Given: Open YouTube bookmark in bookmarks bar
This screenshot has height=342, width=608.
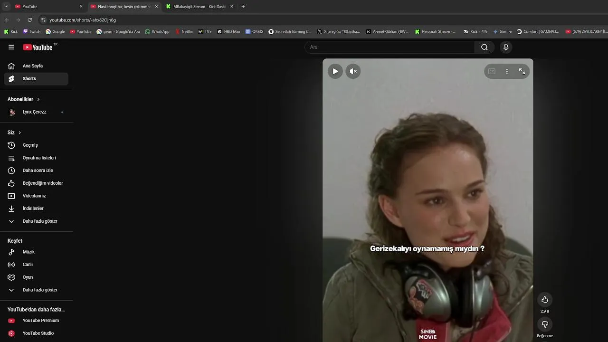Looking at the screenshot, I should pyautogui.click(x=81, y=32).
